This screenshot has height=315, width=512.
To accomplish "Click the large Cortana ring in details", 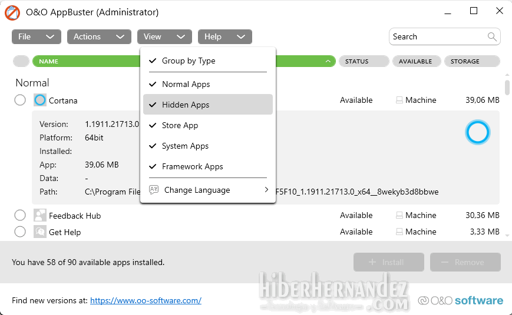I will pos(477,132).
